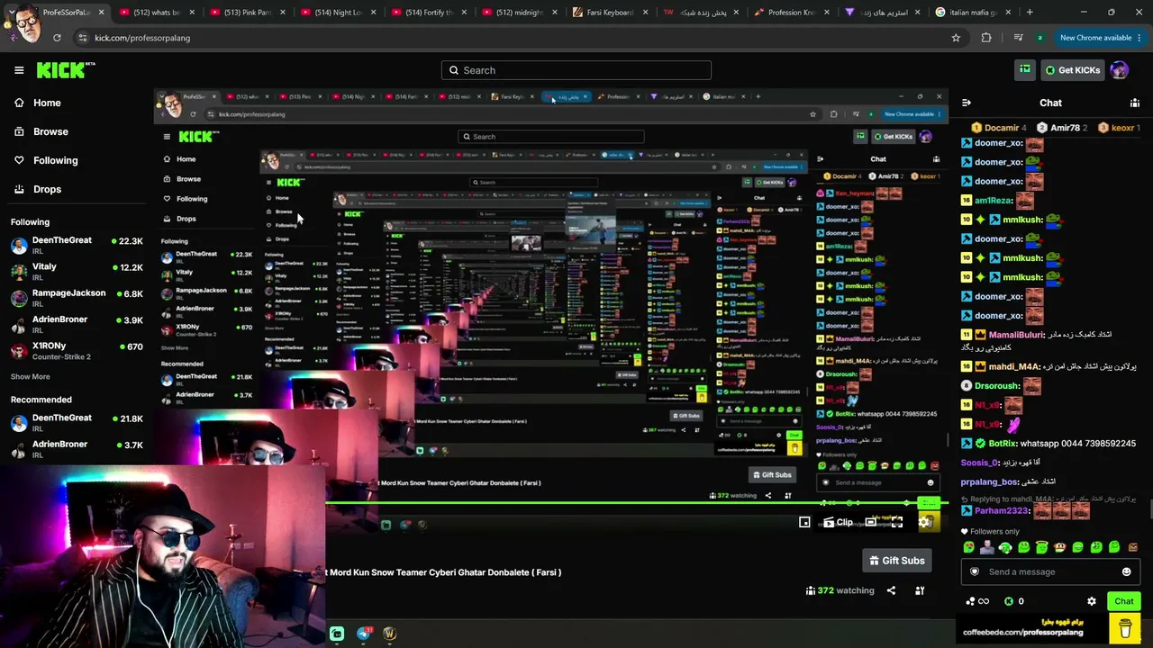The height and width of the screenshot is (648, 1153).
Task: Bookmark this page with star icon
Action: point(956,38)
